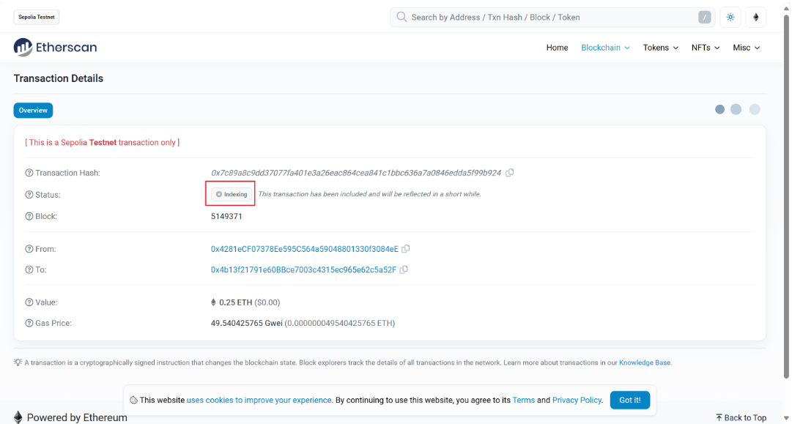The image size is (792, 424).
Task: Copy the From address
Action: [x=406, y=249]
